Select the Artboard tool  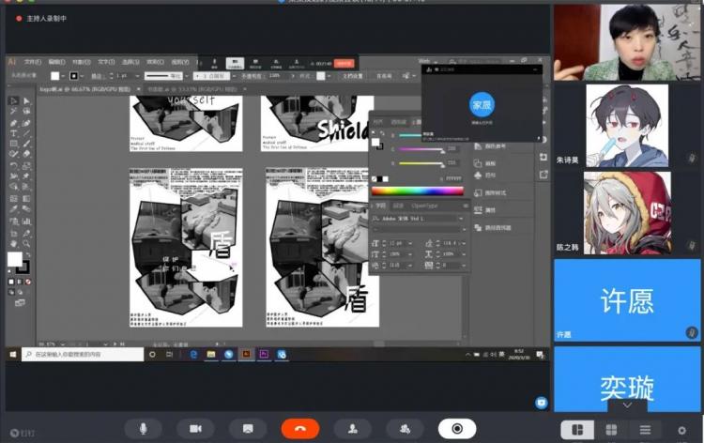[x=13, y=233]
